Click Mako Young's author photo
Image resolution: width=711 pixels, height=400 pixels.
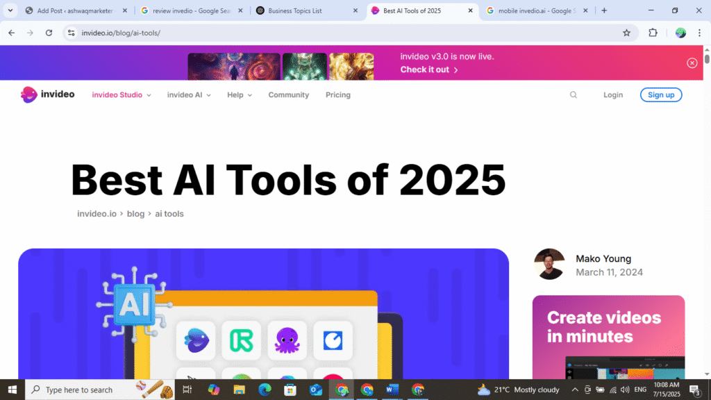[549, 264]
